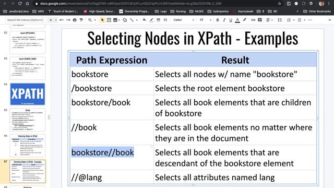Select the paint format tool
The width and height of the screenshot is (334, 188).
click(81, 20)
